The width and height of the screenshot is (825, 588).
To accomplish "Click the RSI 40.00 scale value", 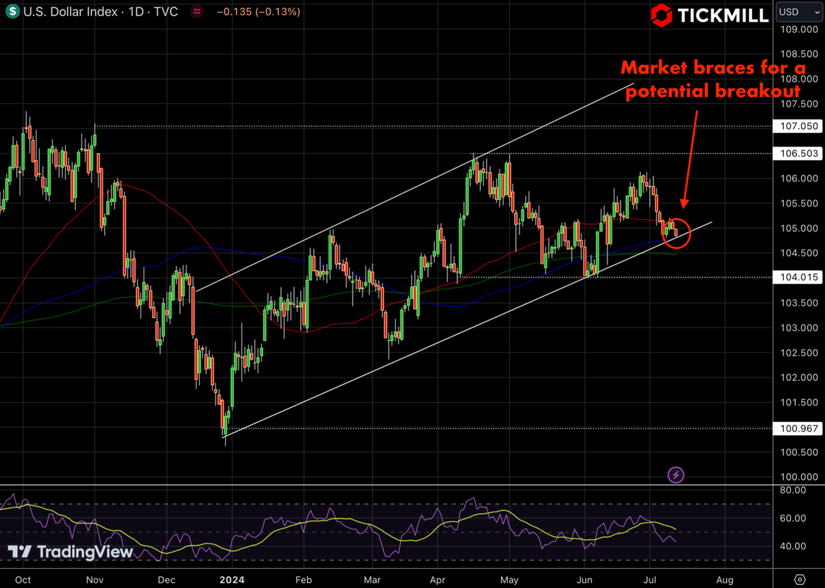I will [x=793, y=546].
